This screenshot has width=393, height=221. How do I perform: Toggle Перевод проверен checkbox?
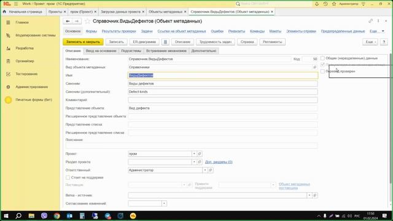pos(322,71)
